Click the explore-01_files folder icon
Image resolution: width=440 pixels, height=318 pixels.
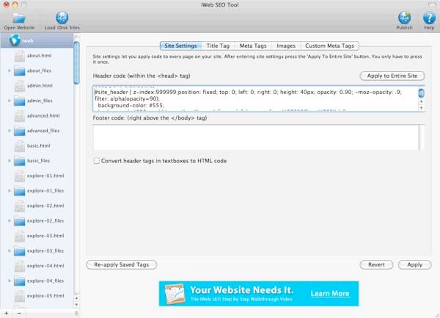pos(20,191)
